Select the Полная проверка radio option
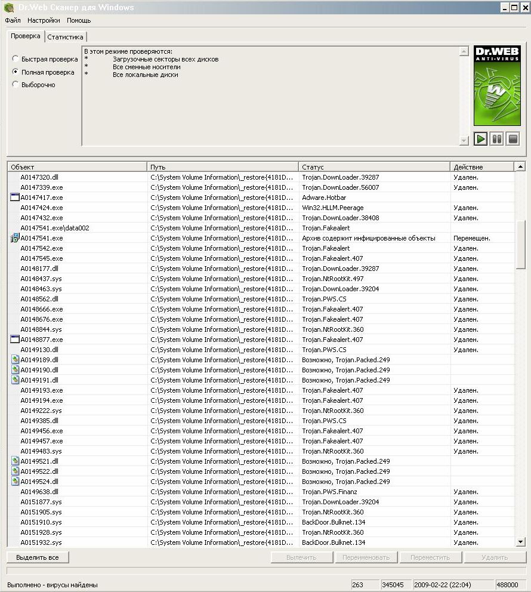The width and height of the screenshot is (531, 592). tap(16, 72)
